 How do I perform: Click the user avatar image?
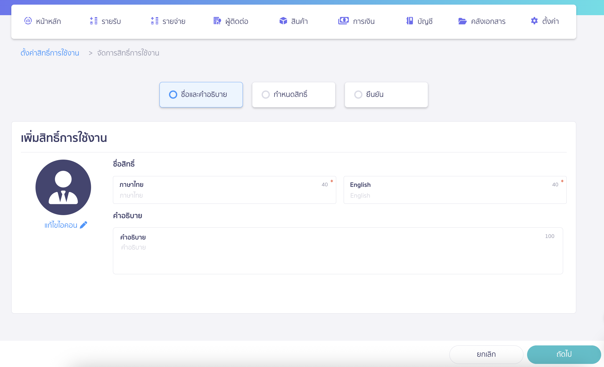coord(63,187)
